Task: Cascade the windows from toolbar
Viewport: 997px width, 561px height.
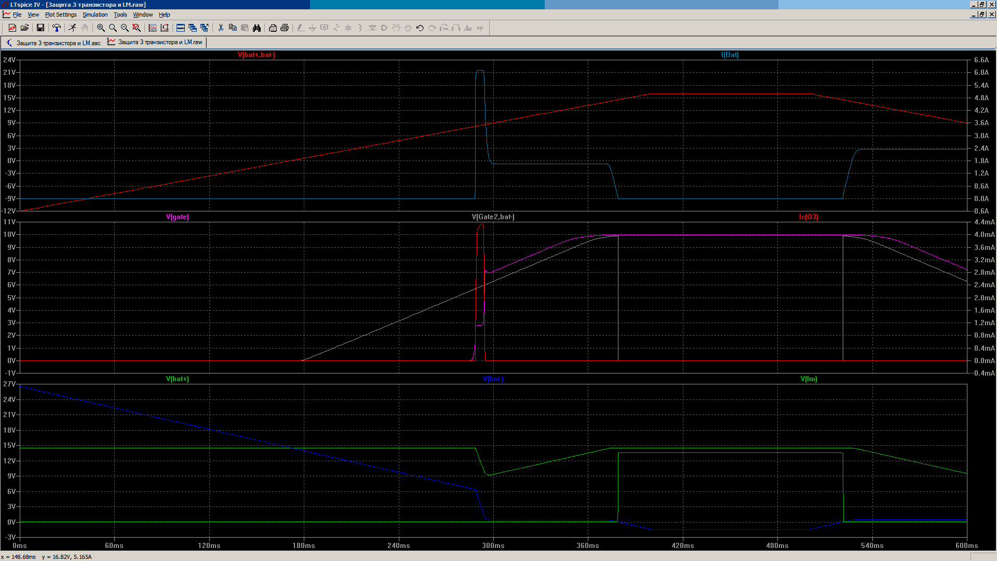Action: pyautogui.click(x=193, y=28)
